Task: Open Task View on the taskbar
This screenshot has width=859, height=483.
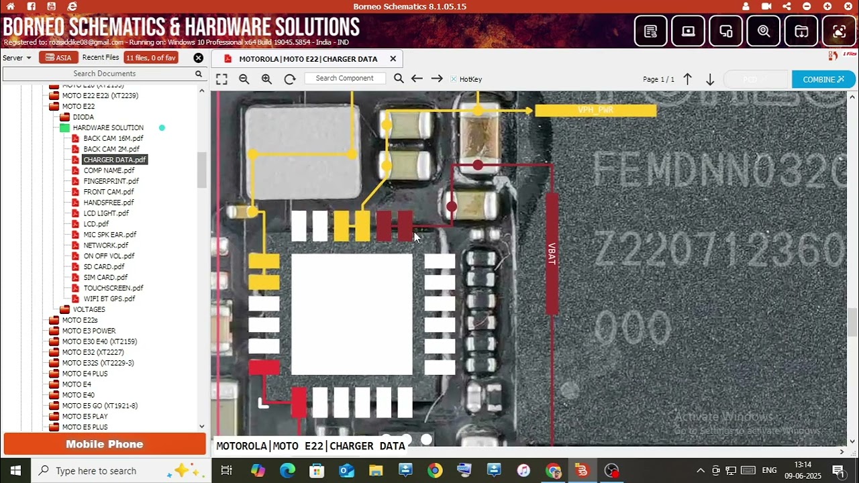Action: (x=226, y=470)
